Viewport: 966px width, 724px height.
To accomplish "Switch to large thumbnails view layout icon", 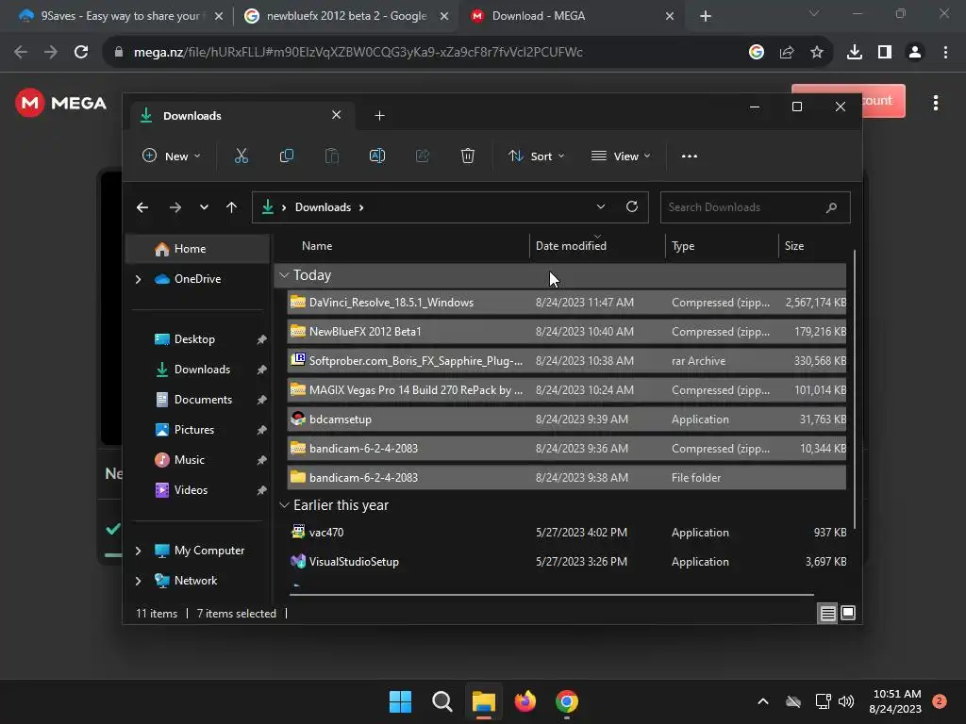I will click(x=848, y=613).
